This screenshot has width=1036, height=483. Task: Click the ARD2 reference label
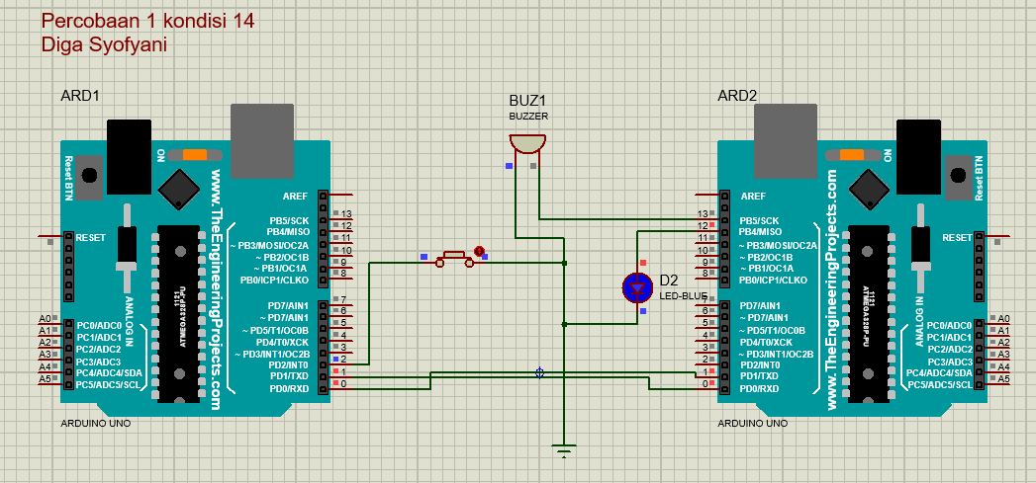point(737,96)
